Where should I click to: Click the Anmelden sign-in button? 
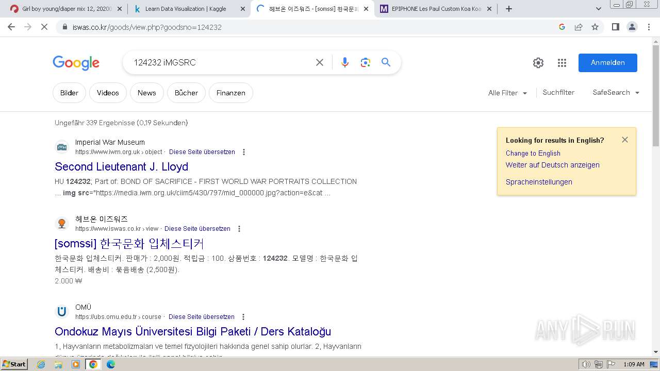(608, 63)
